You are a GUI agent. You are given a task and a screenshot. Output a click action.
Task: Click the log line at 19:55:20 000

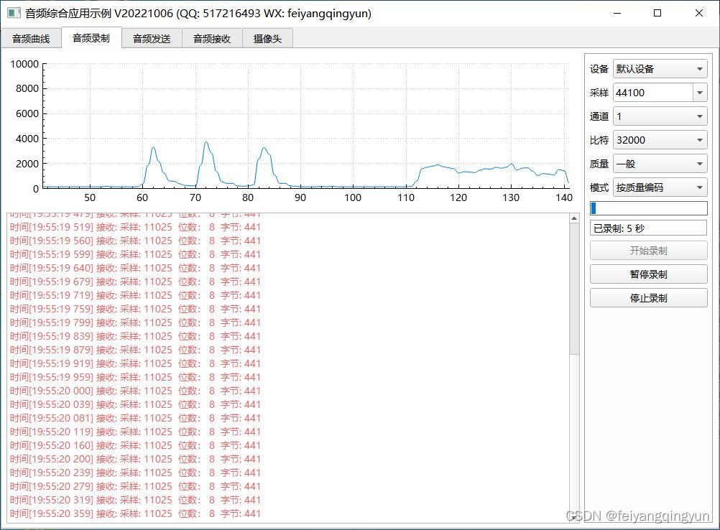[136, 391]
